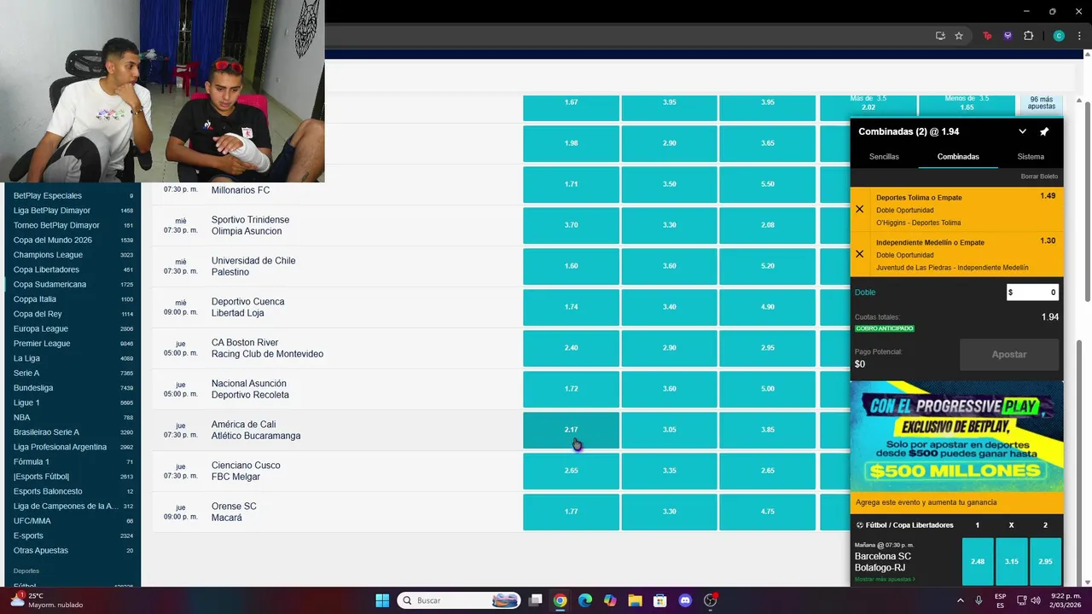This screenshot has width=1092, height=614.
Task: Select 2.48 odds for Barcelona SC
Action: click(978, 561)
